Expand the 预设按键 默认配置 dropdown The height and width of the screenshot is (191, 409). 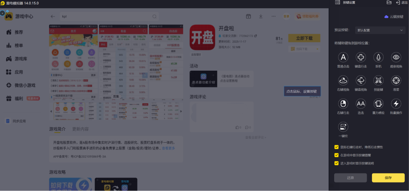pyautogui.click(x=380, y=30)
